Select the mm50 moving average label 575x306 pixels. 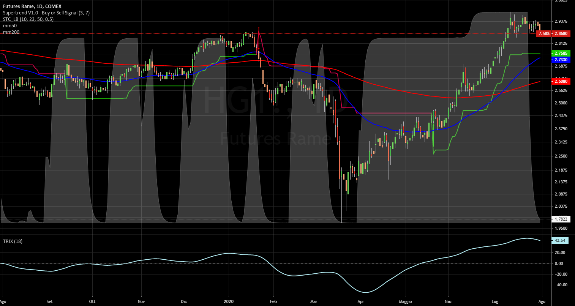tap(10, 25)
